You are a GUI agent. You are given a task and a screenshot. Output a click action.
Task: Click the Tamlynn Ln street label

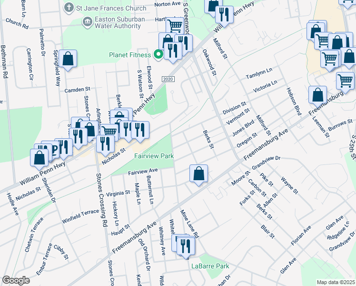pos(259,73)
